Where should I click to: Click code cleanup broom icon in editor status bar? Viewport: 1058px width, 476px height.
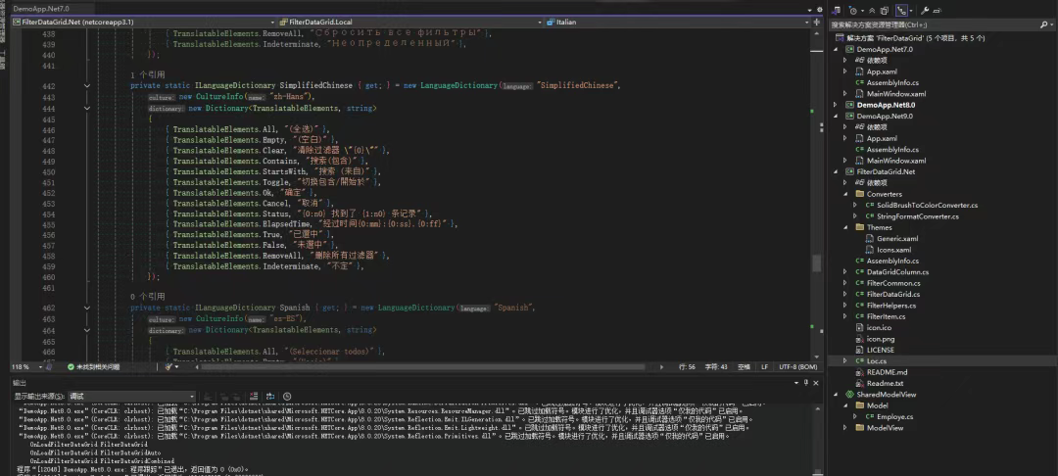(168, 366)
